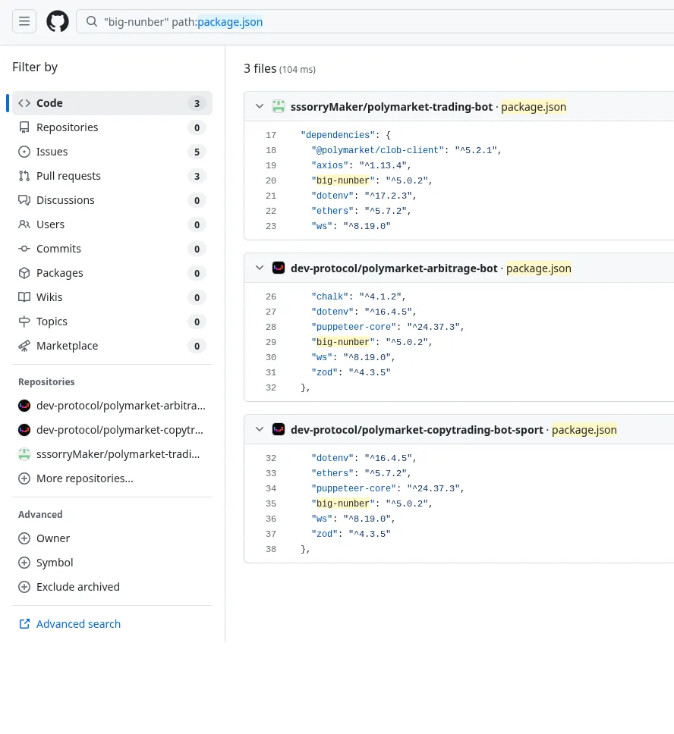Select the Topics sidebar filter

pos(52,322)
